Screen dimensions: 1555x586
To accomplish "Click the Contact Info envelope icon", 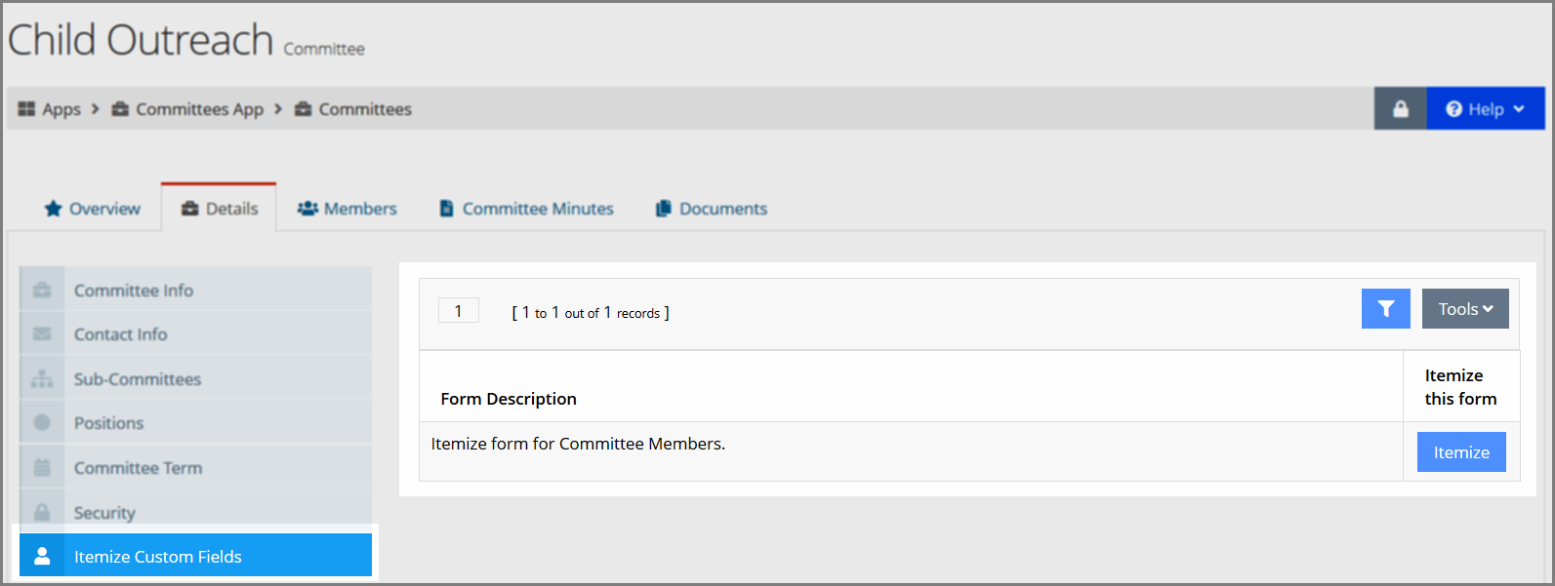I will (42, 334).
